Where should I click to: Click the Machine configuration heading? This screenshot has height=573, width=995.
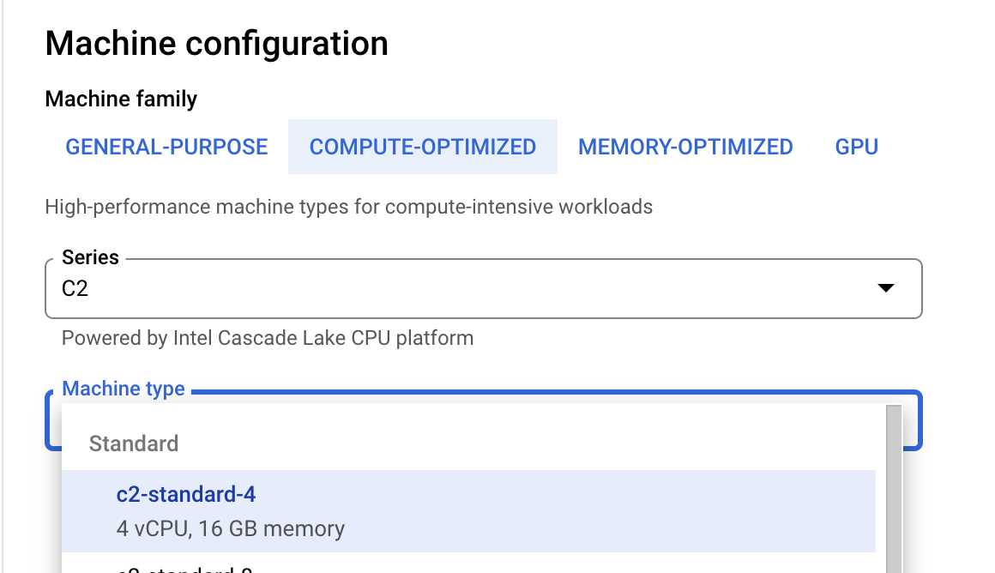point(217,42)
